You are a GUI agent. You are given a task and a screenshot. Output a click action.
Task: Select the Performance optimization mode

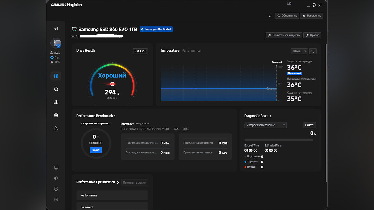112,195
